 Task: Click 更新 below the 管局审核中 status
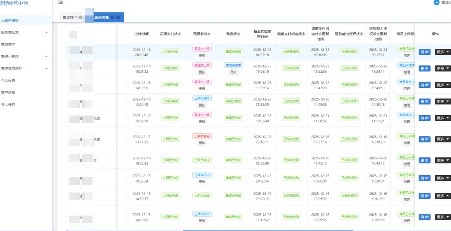click(x=234, y=72)
